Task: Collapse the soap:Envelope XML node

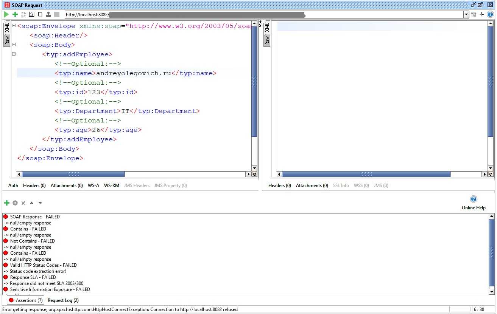Action: [14, 26]
